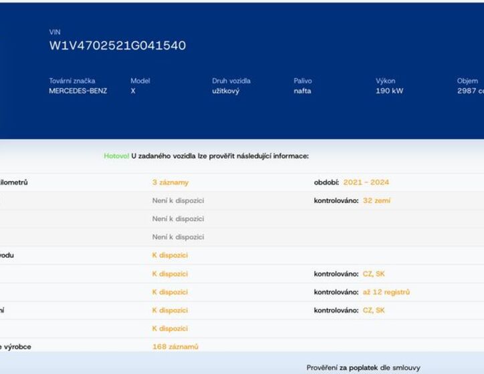Click the "Objem" engine displacement value

(470, 91)
